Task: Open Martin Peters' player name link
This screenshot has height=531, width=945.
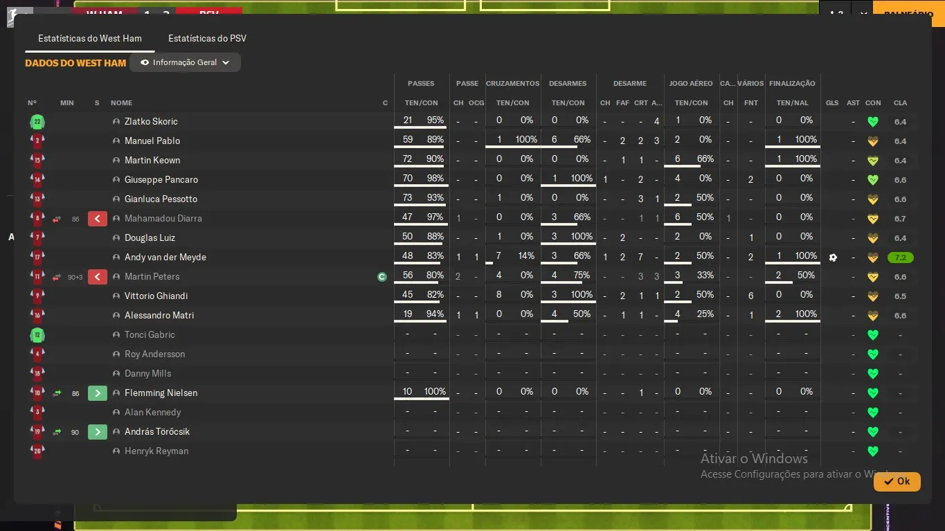Action: [x=152, y=277]
